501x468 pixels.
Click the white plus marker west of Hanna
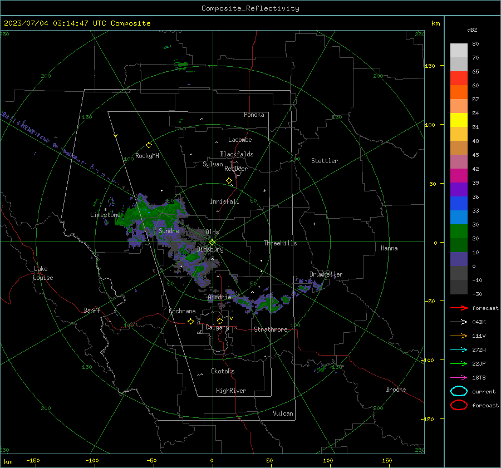(315, 224)
